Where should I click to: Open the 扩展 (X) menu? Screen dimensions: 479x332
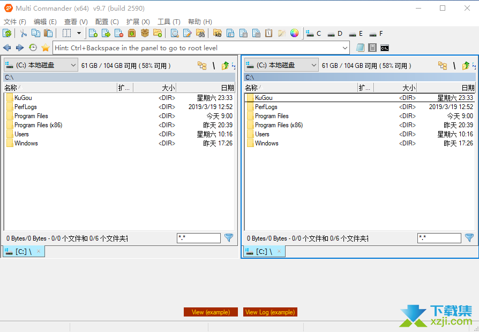click(138, 21)
